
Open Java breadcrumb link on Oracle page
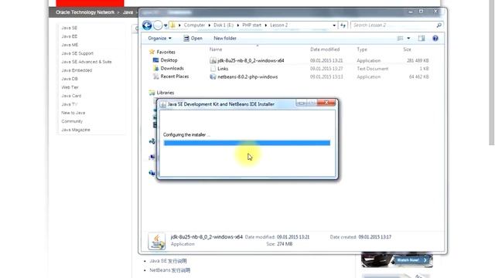tap(128, 12)
